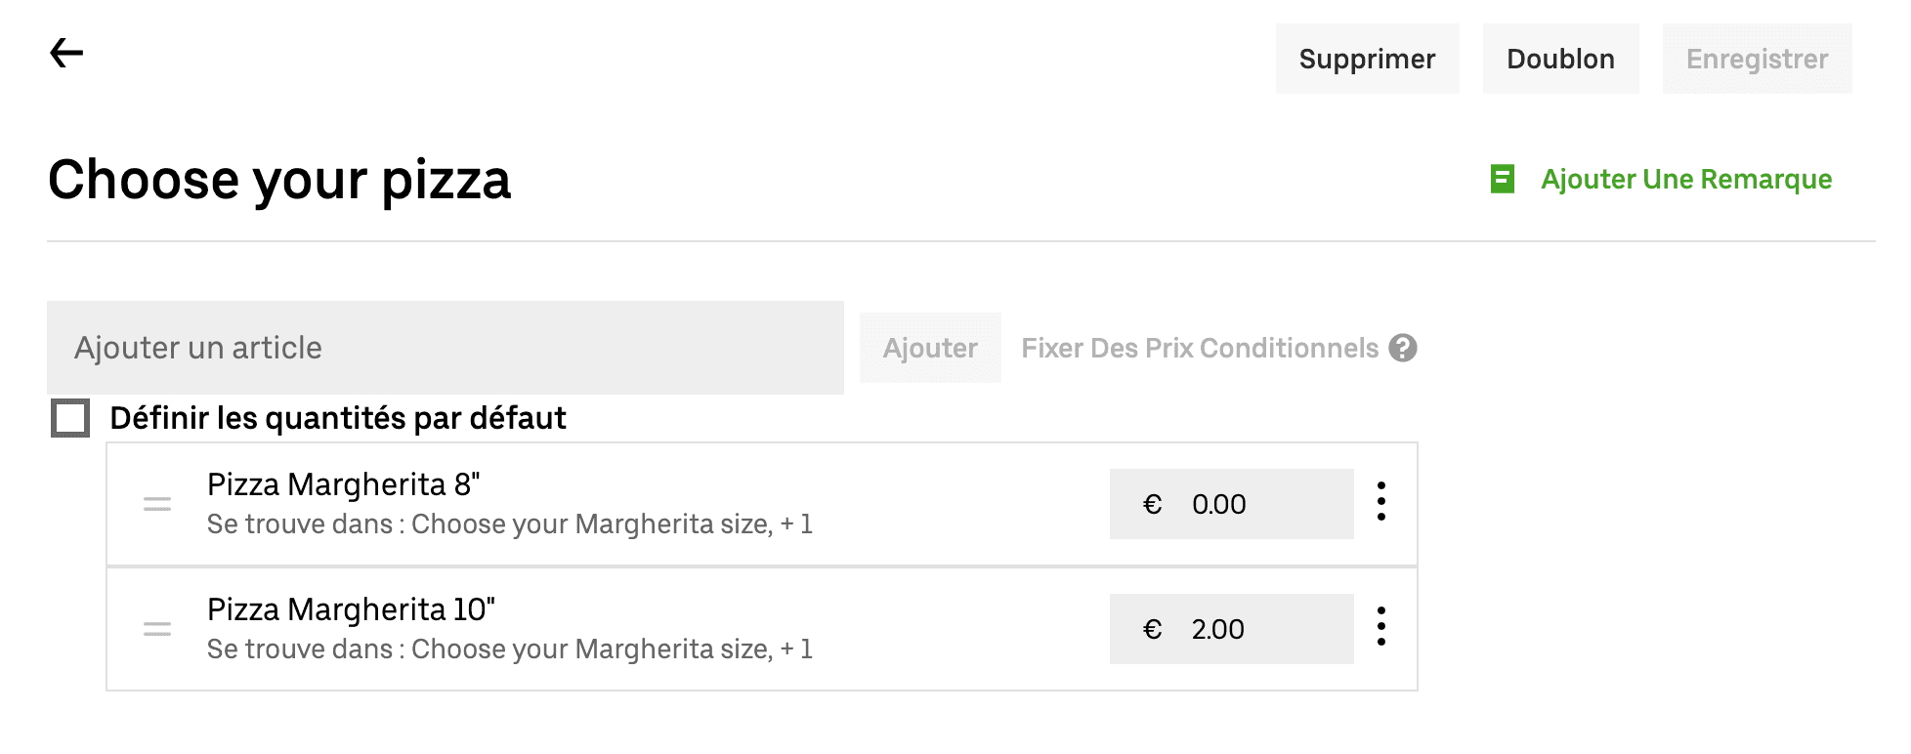Click the Ajouter button next to the search field

click(x=929, y=348)
